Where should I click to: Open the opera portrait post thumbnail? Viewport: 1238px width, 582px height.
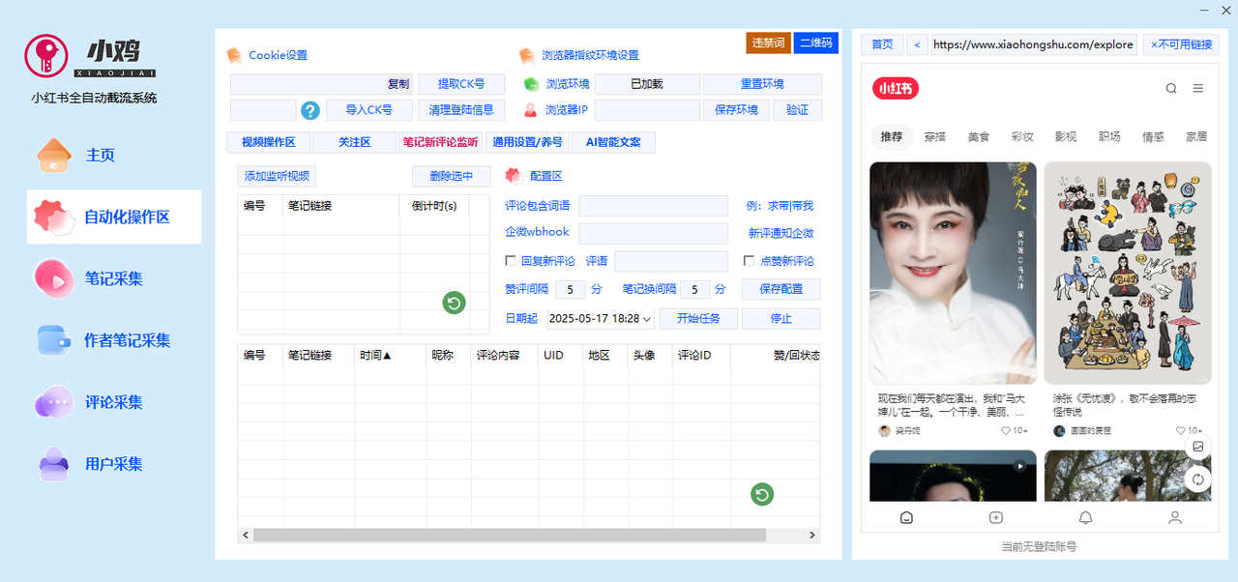[953, 273]
